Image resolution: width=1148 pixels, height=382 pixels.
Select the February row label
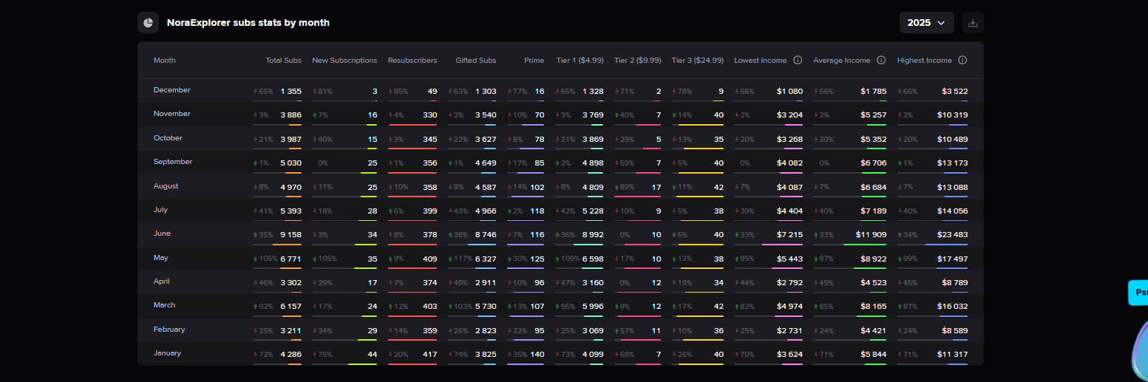pos(169,330)
